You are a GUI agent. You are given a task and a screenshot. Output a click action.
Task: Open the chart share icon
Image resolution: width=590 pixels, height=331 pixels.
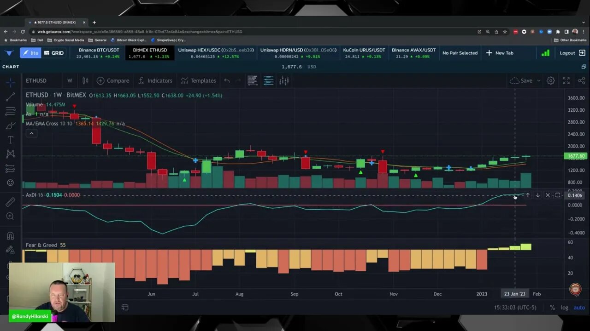[581, 80]
